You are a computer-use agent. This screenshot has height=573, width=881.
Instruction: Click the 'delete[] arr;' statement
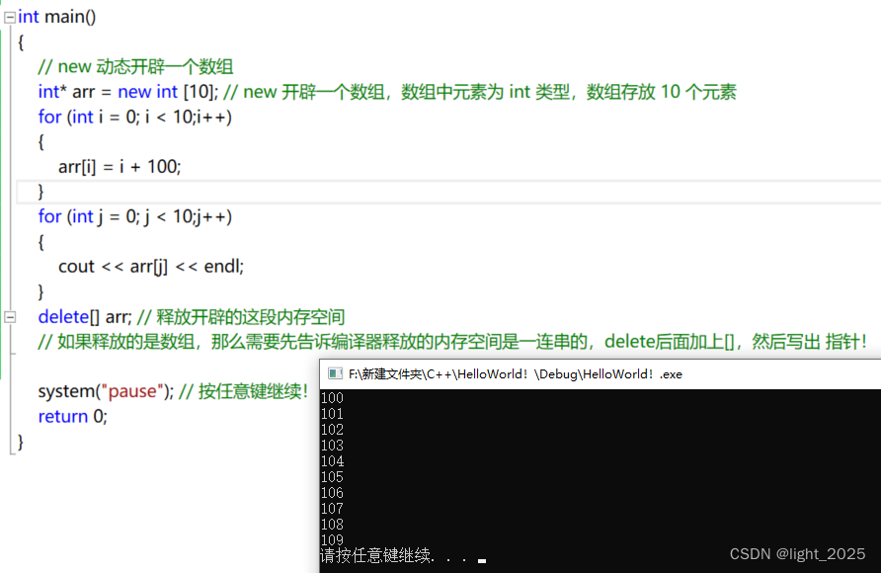click(x=85, y=317)
